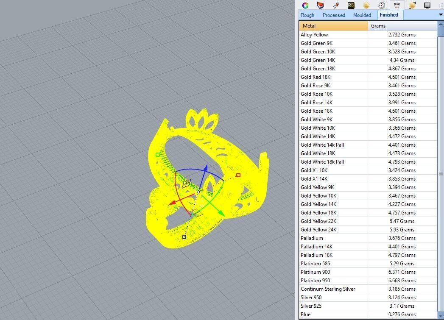Click the plain gold sphere panel icon
444x320 pixels.
click(x=366, y=6)
